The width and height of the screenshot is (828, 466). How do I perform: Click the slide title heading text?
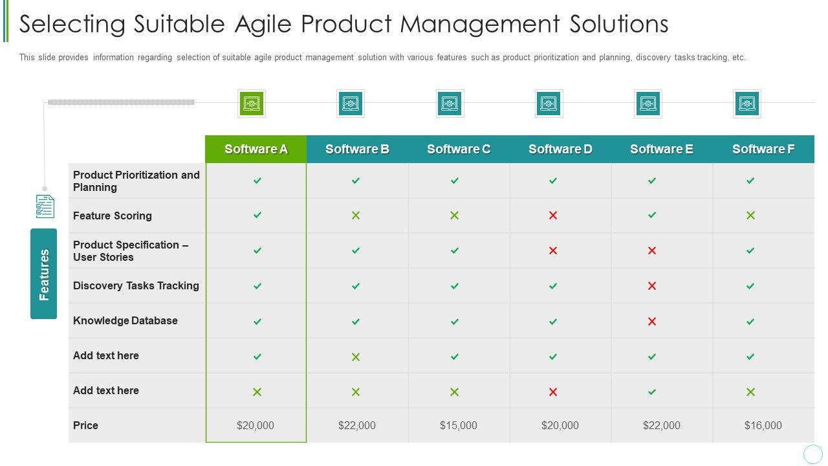(x=343, y=24)
